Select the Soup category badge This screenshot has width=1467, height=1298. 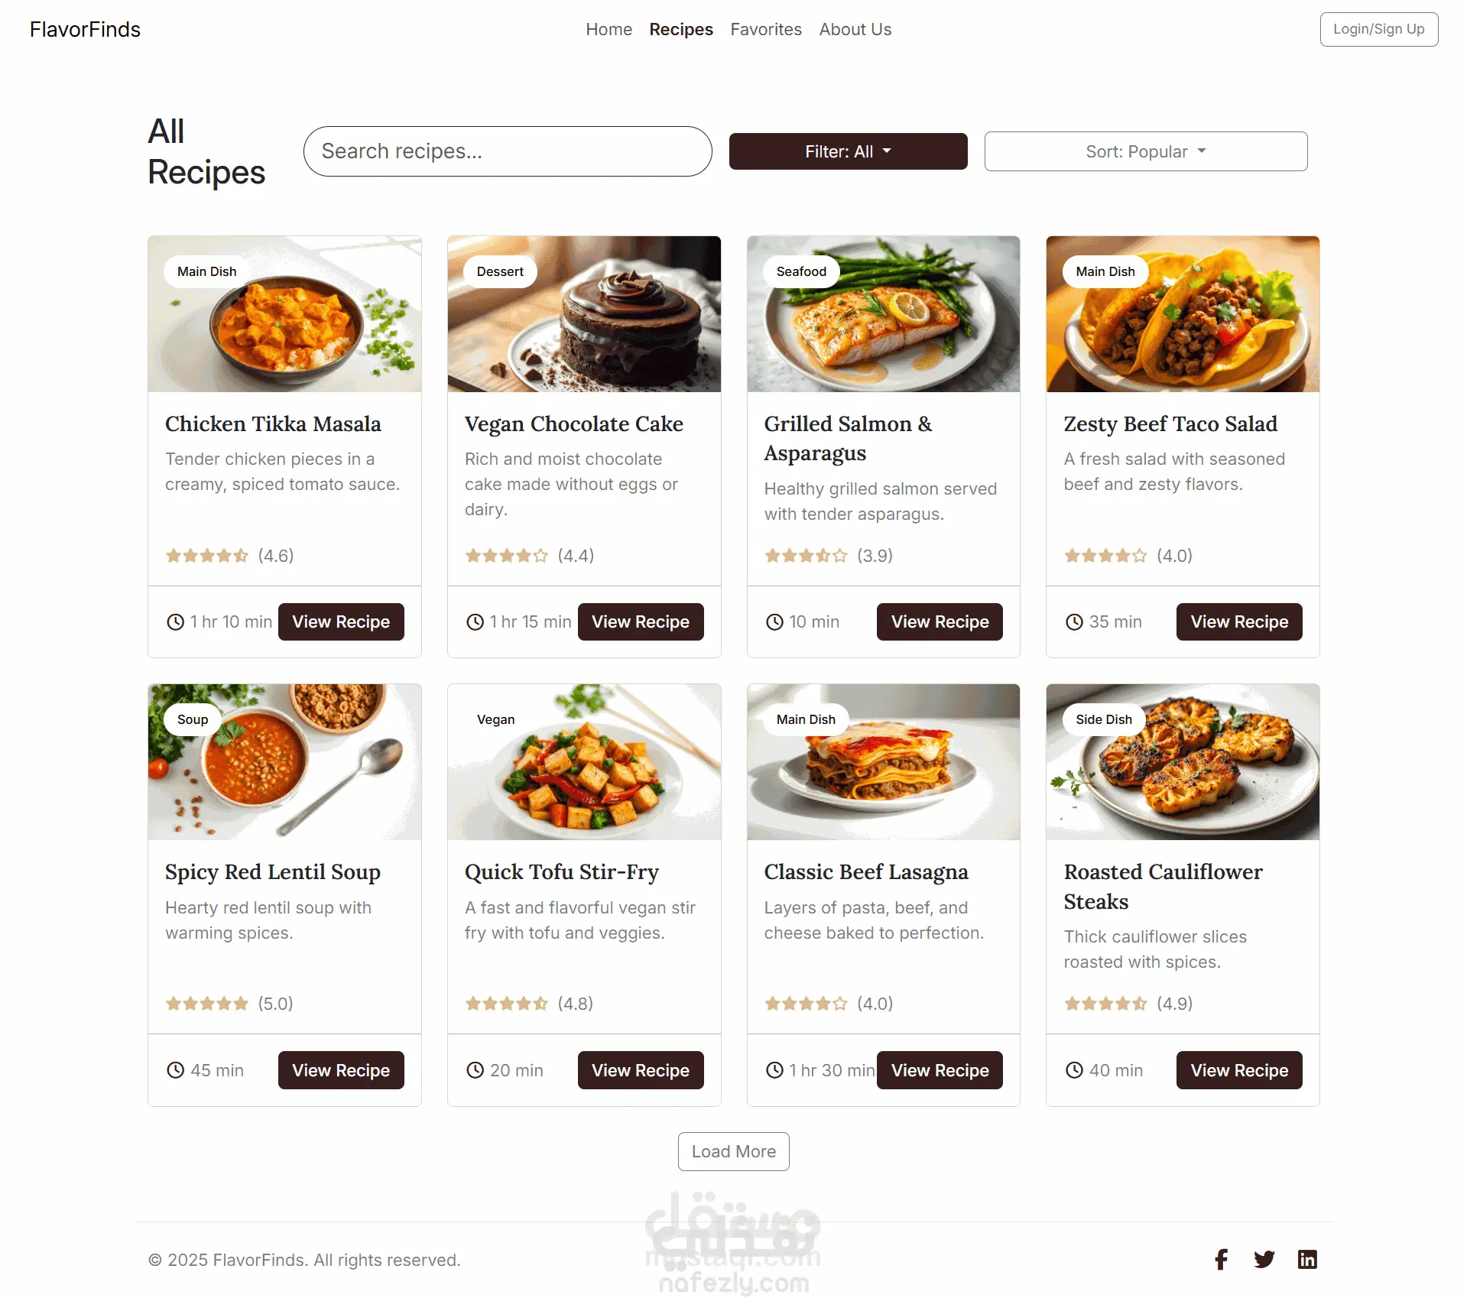(193, 719)
